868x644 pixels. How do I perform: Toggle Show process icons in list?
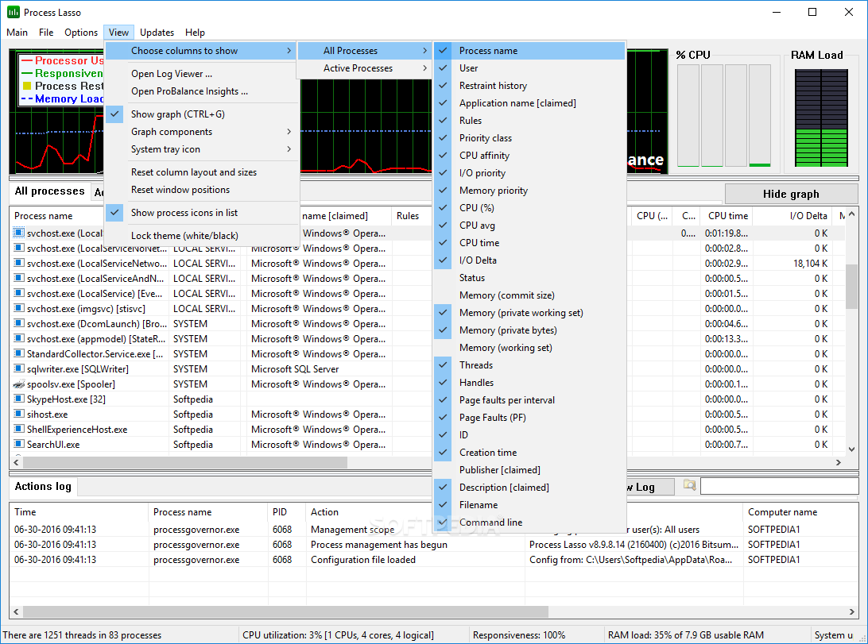click(x=202, y=212)
